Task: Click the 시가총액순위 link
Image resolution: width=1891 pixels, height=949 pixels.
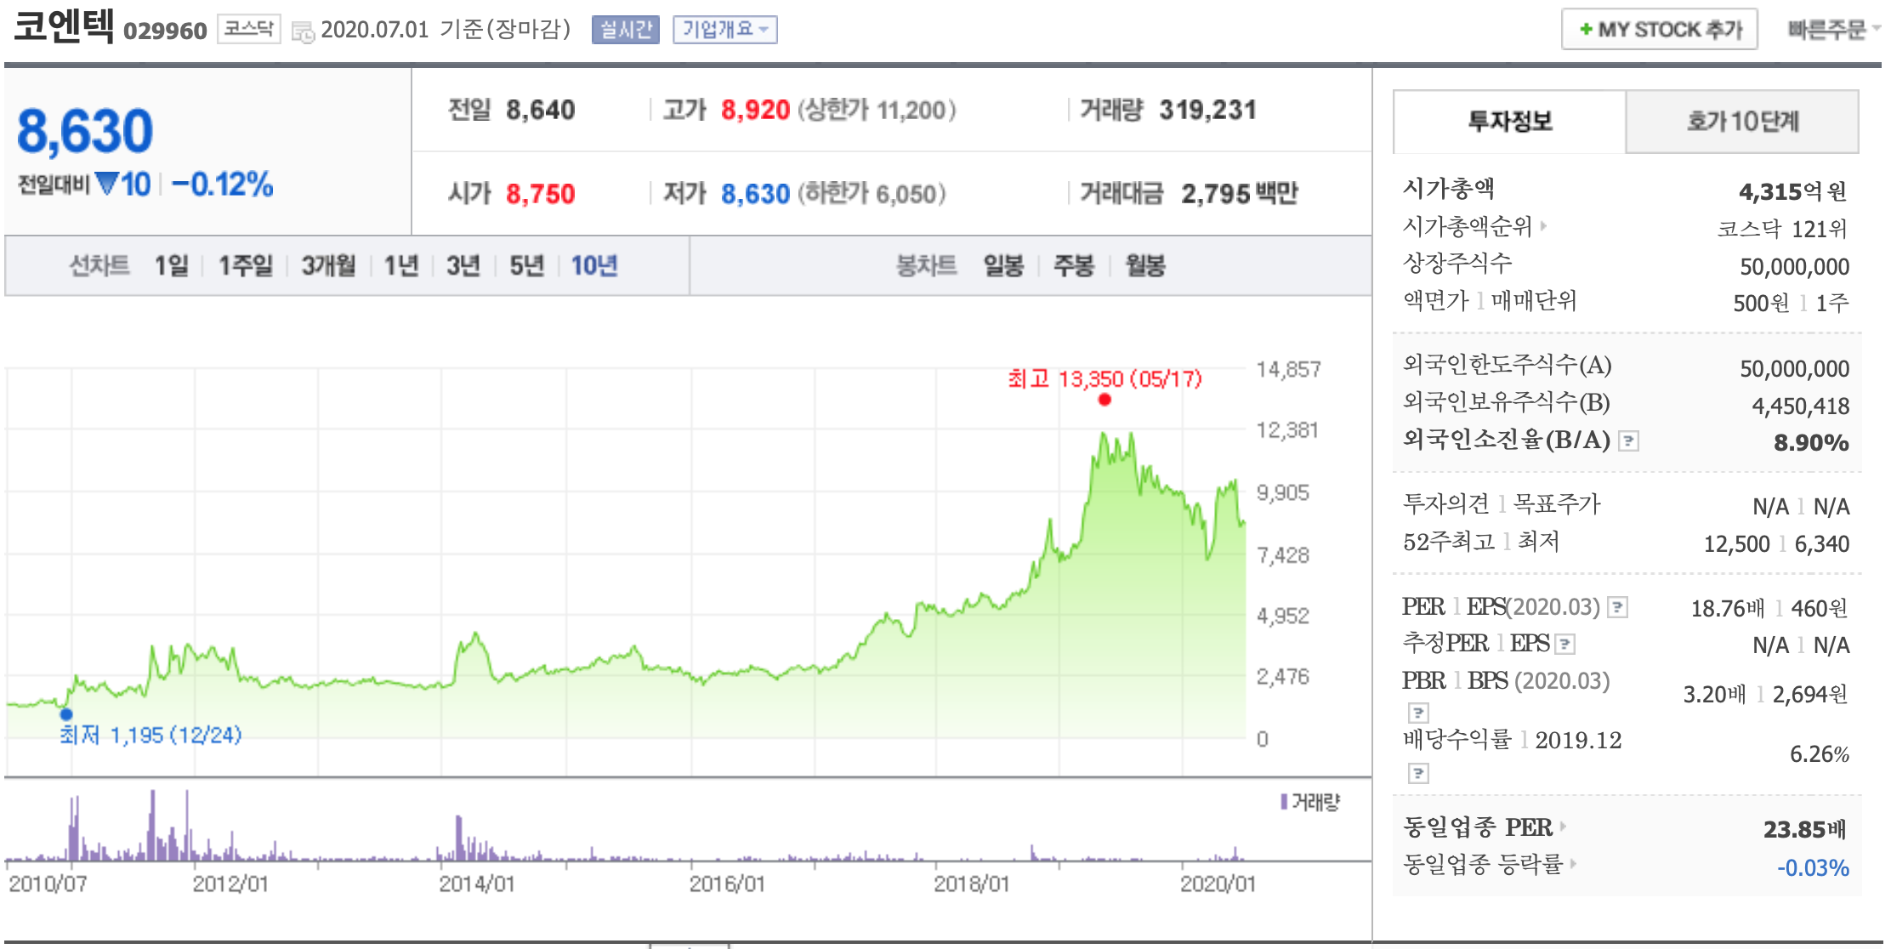Action: [1468, 226]
